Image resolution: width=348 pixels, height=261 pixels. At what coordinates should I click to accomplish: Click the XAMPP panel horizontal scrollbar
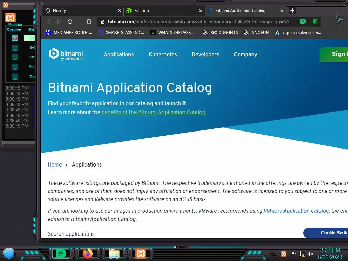pos(19,143)
